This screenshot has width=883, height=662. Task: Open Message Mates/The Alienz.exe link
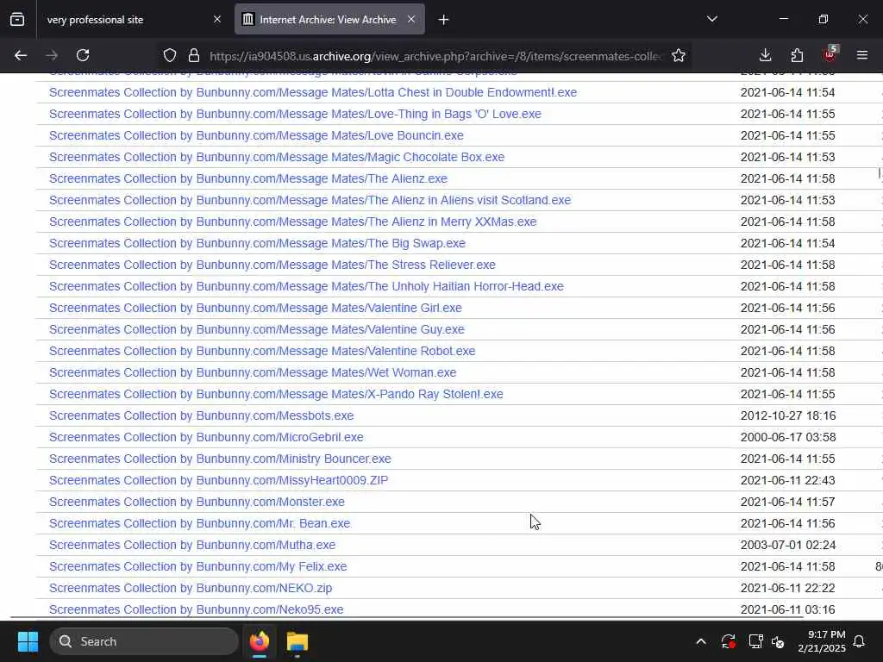pyautogui.click(x=248, y=178)
